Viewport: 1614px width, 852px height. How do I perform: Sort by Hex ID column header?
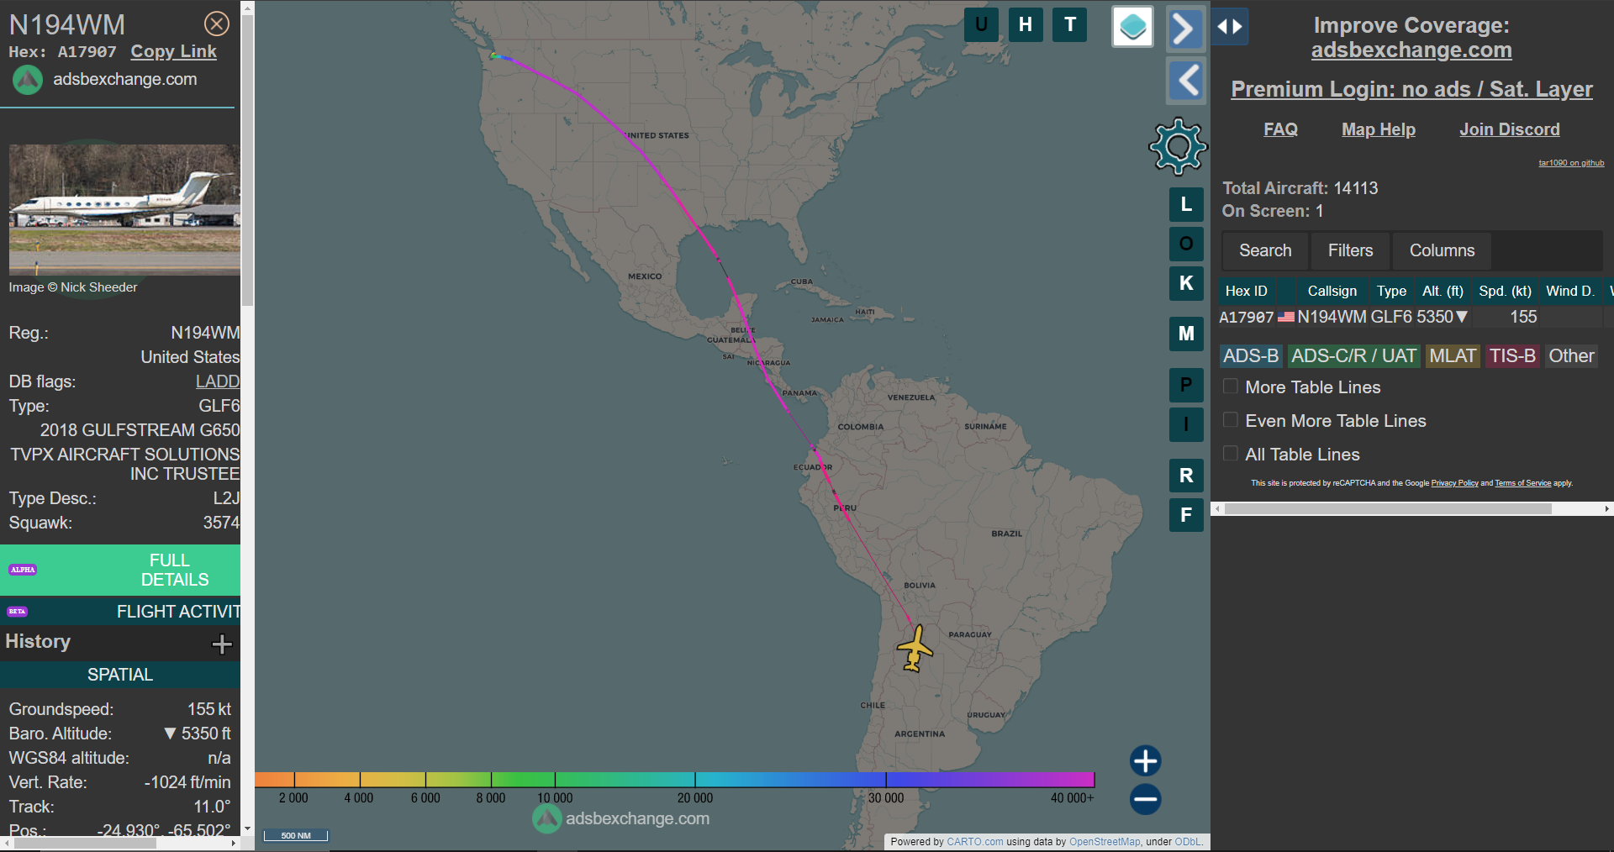(1246, 291)
